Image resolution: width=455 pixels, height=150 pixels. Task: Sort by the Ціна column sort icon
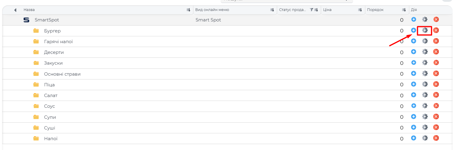coord(360,10)
